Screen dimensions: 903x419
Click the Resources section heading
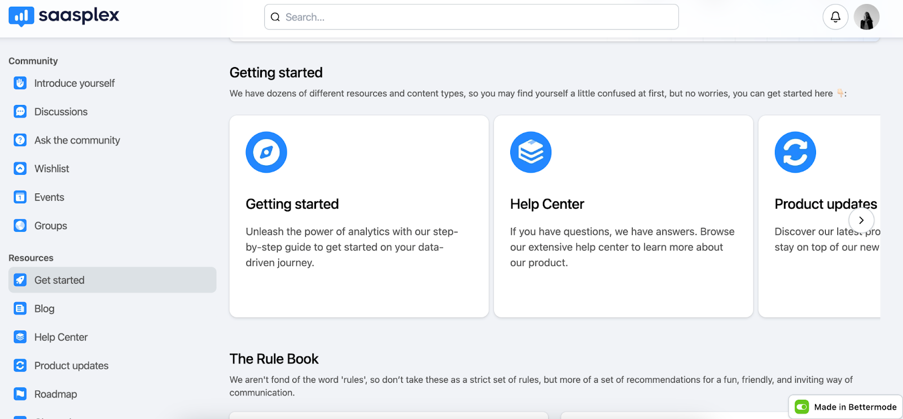tap(31, 258)
